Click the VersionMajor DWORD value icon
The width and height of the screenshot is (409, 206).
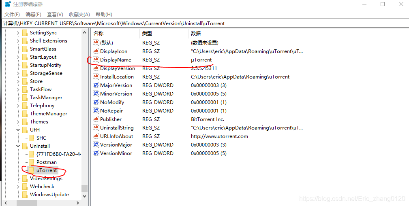point(96,144)
